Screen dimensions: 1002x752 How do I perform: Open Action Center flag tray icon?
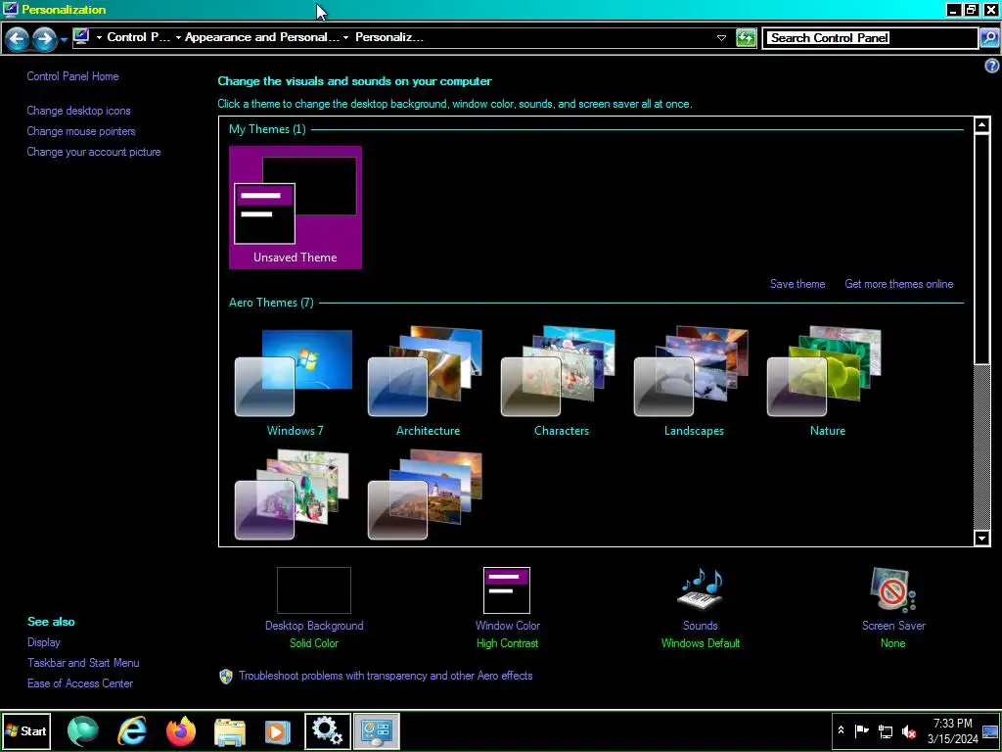861,730
